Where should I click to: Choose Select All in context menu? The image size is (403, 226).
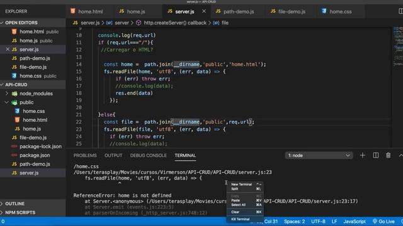pos(246,205)
